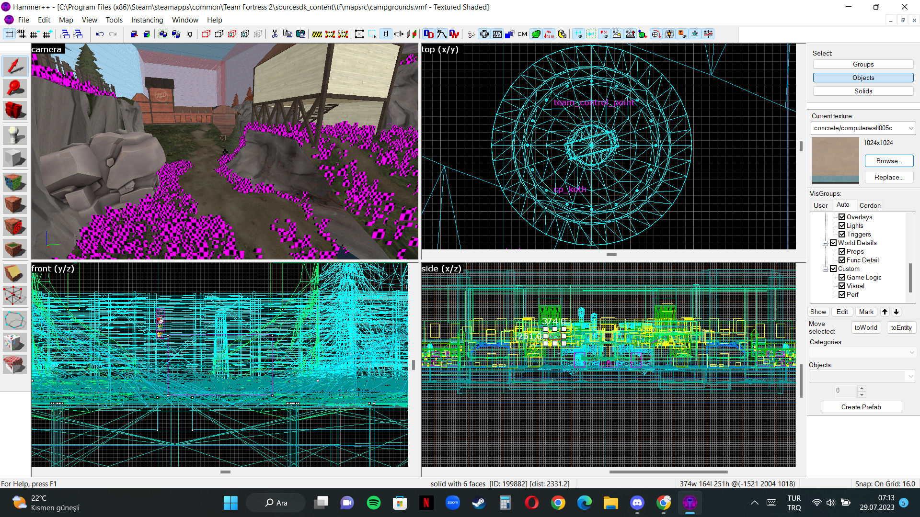Open the File menu
The image size is (920, 517).
(23, 20)
